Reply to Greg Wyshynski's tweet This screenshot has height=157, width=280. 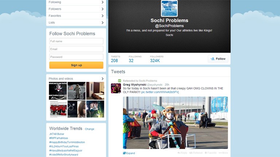(x=182, y=153)
